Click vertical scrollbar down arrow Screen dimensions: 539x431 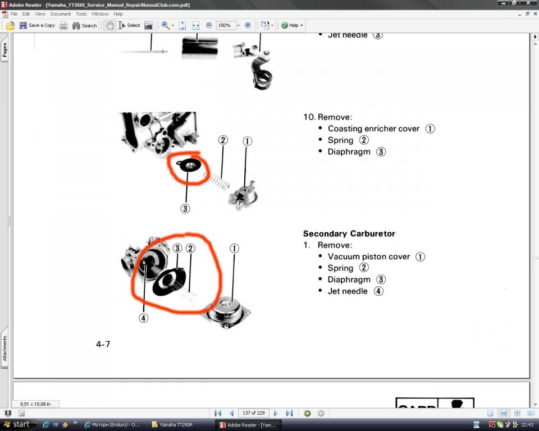(535, 404)
